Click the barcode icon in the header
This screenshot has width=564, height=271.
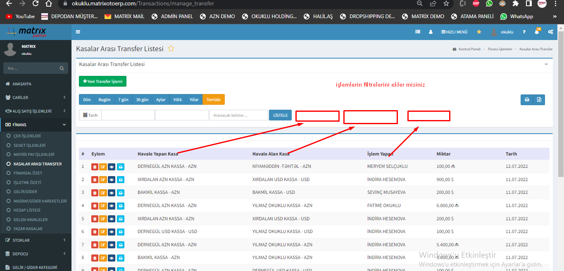point(418,32)
